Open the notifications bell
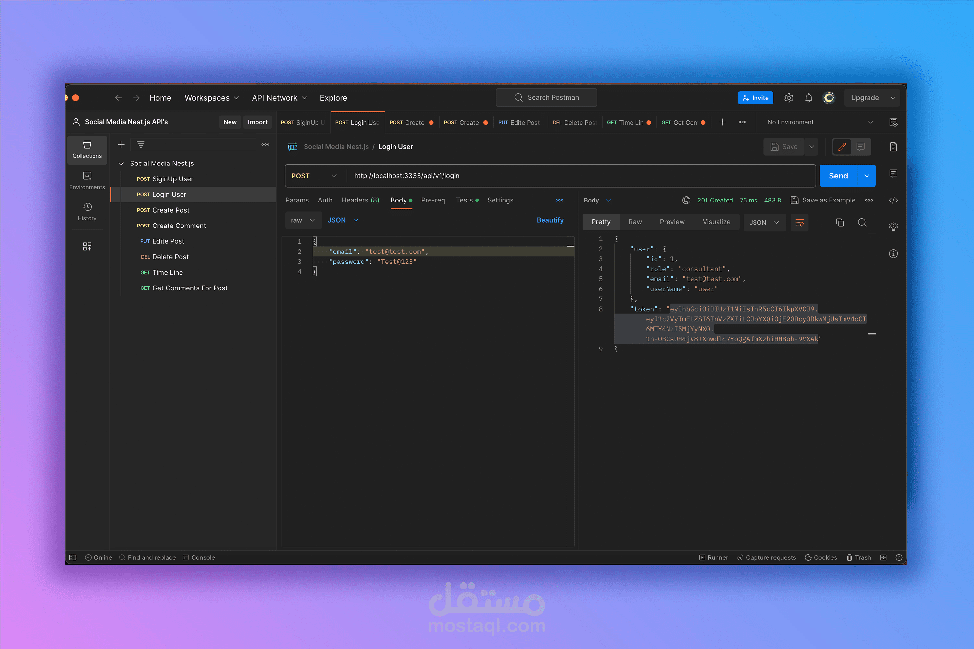The image size is (974, 649). [808, 98]
